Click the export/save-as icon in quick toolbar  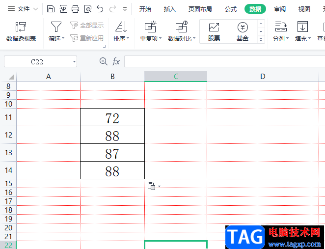63,9
